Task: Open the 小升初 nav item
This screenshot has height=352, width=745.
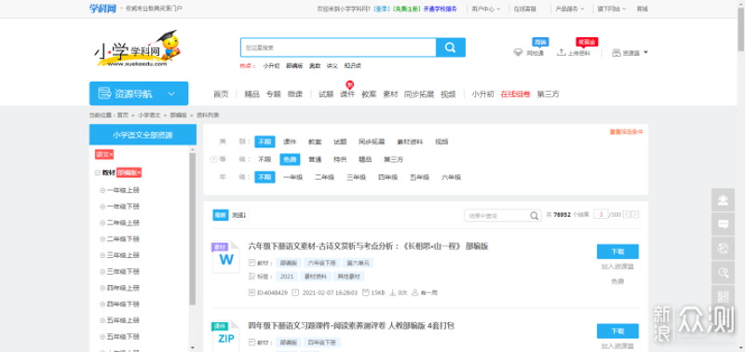Action: pyautogui.click(x=482, y=94)
